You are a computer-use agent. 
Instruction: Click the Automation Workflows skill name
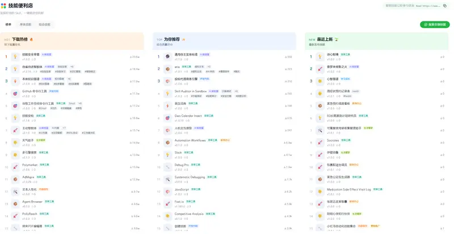[190, 141]
